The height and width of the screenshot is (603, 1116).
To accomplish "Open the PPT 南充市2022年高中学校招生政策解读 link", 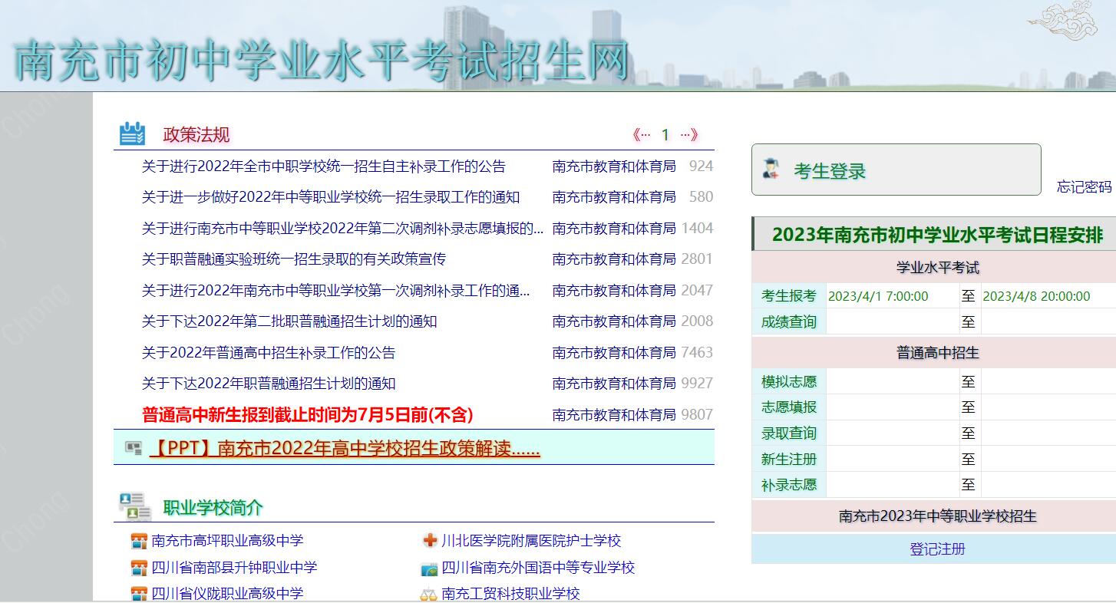I will click(345, 448).
